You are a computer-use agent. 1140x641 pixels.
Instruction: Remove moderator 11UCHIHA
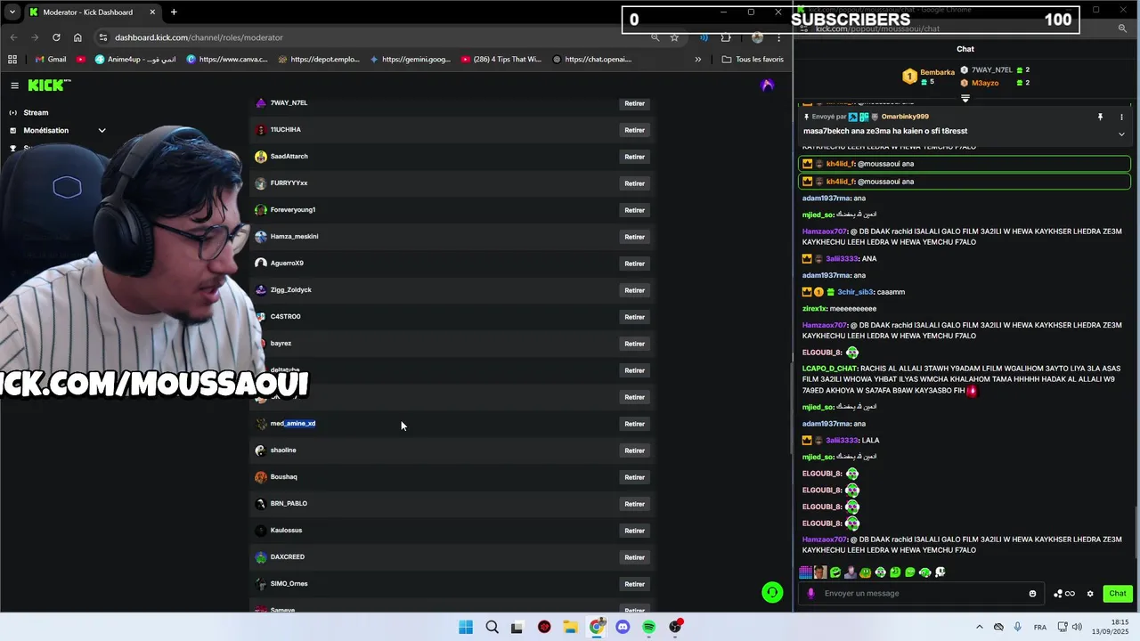634,130
